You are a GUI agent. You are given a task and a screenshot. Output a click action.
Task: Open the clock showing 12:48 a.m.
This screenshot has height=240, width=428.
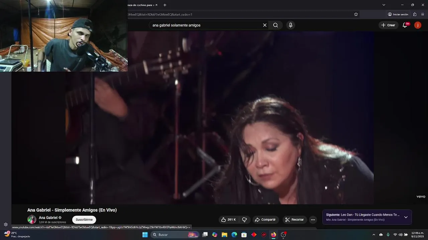tap(418, 235)
